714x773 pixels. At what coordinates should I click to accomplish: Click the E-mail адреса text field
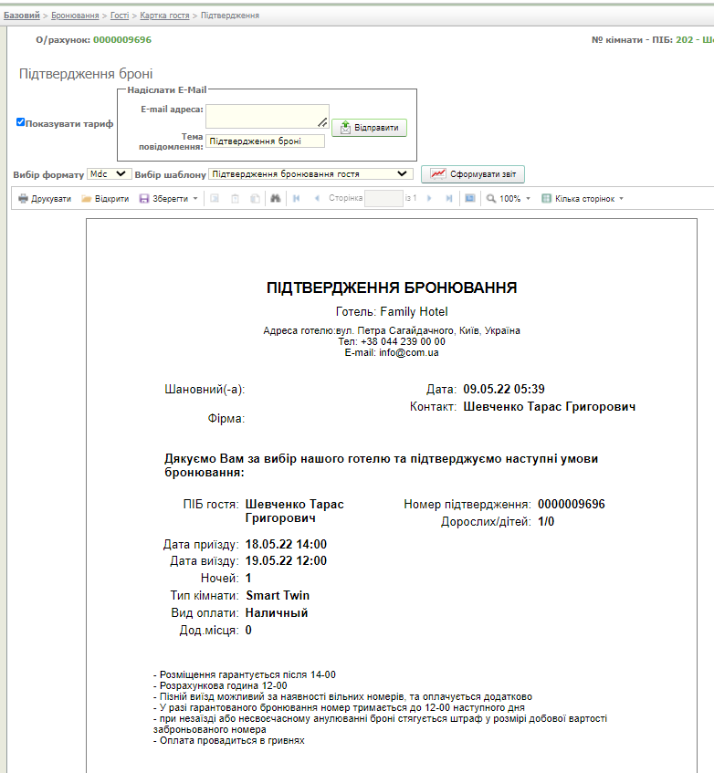coord(267,116)
